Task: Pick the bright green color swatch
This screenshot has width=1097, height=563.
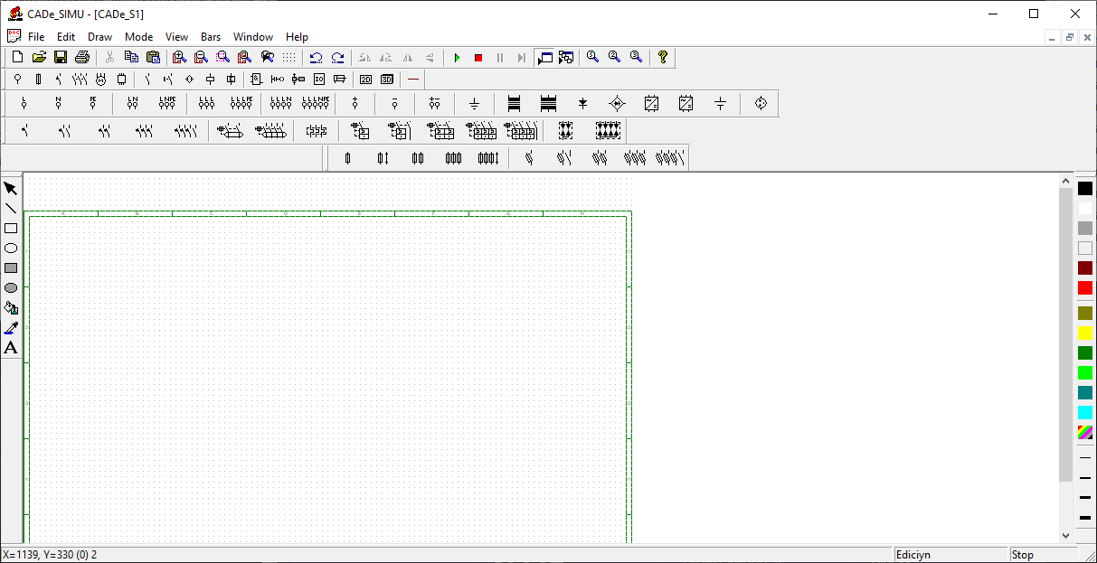Action: (x=1085, y=373)
